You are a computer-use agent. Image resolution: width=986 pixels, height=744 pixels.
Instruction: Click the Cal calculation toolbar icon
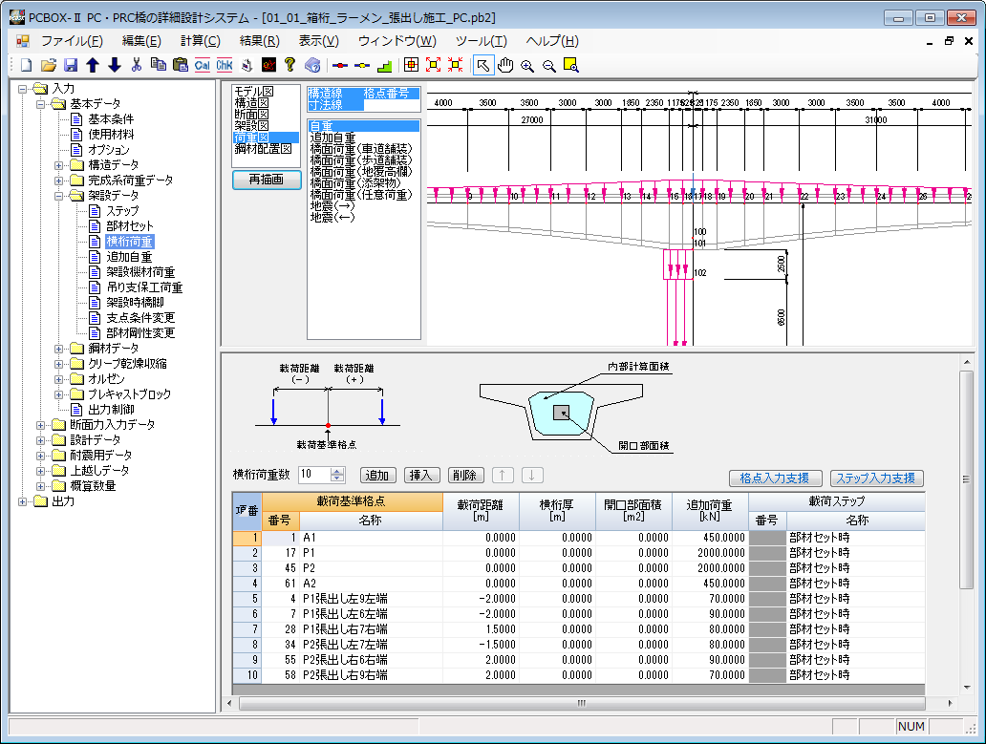[x=202, y=65]
